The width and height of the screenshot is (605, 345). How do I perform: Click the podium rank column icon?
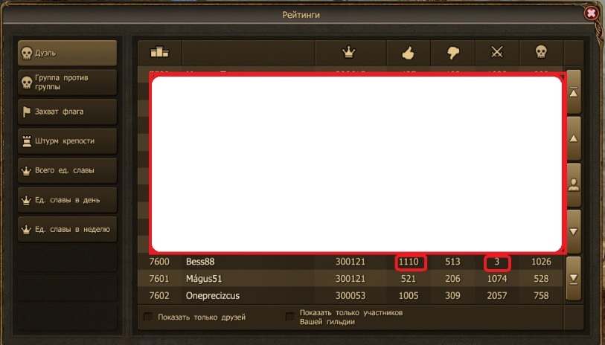159,52
